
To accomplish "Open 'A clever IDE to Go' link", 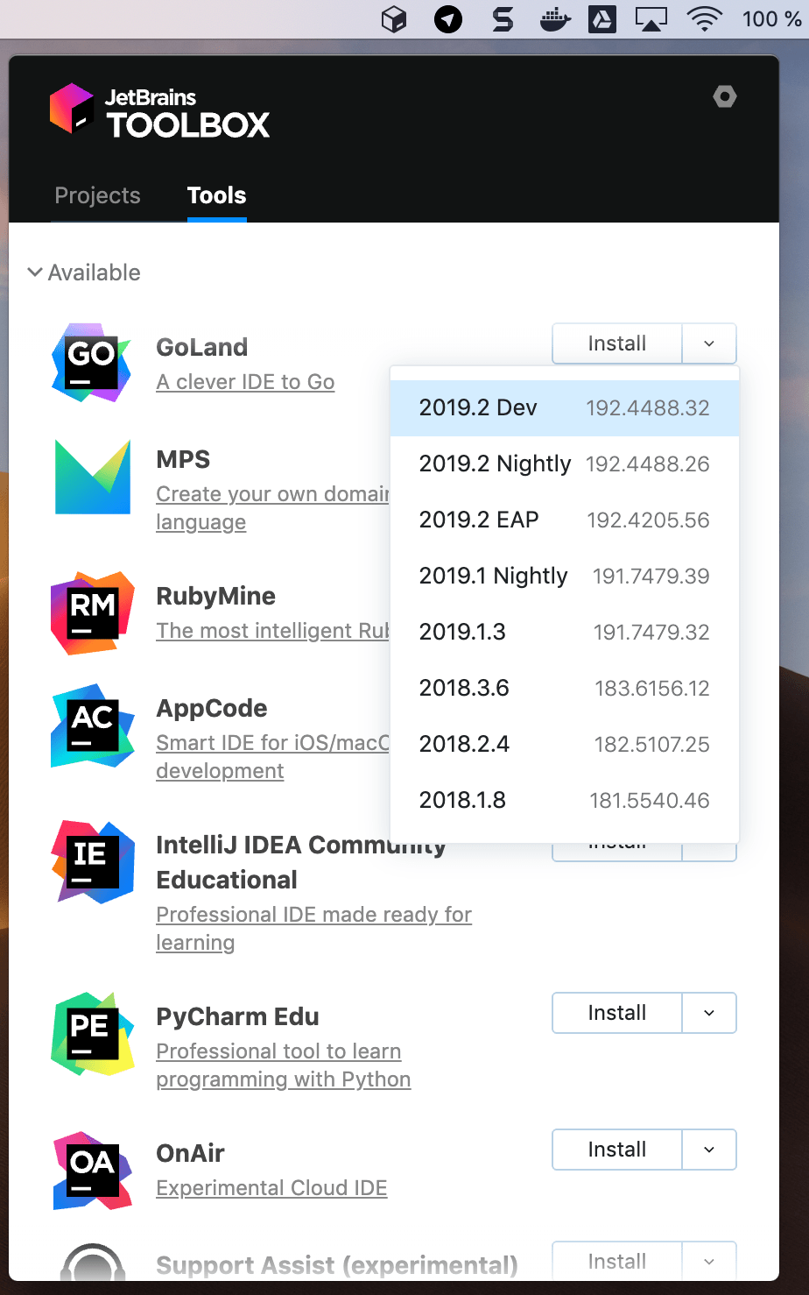I will (x=245, y=382).
